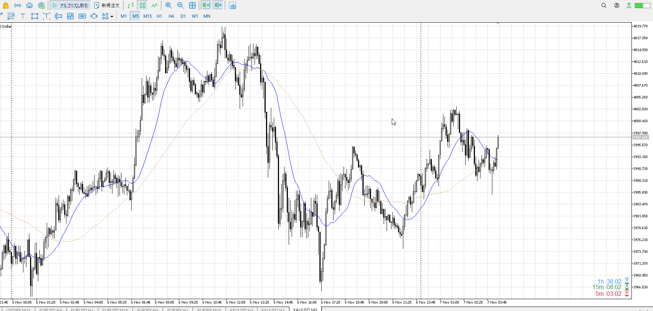
Task: Open the tile windows grid icon
Action: [192, 6]
